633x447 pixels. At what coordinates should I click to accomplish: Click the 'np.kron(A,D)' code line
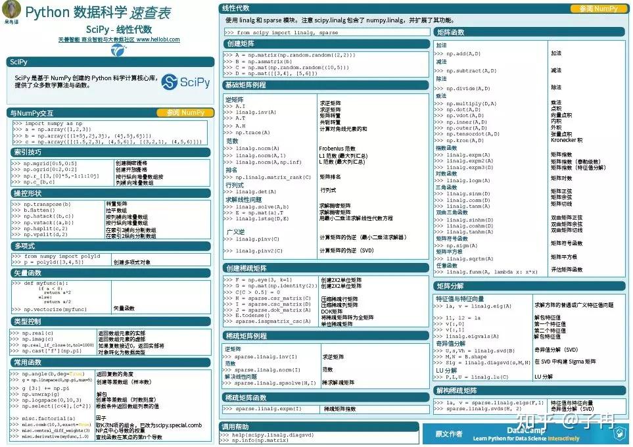coord(459,141)
